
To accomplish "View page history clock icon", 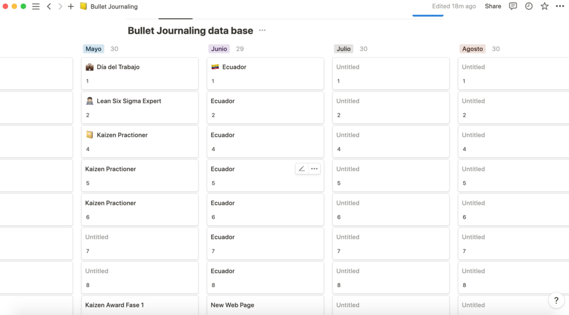I will tap(529, 6).
